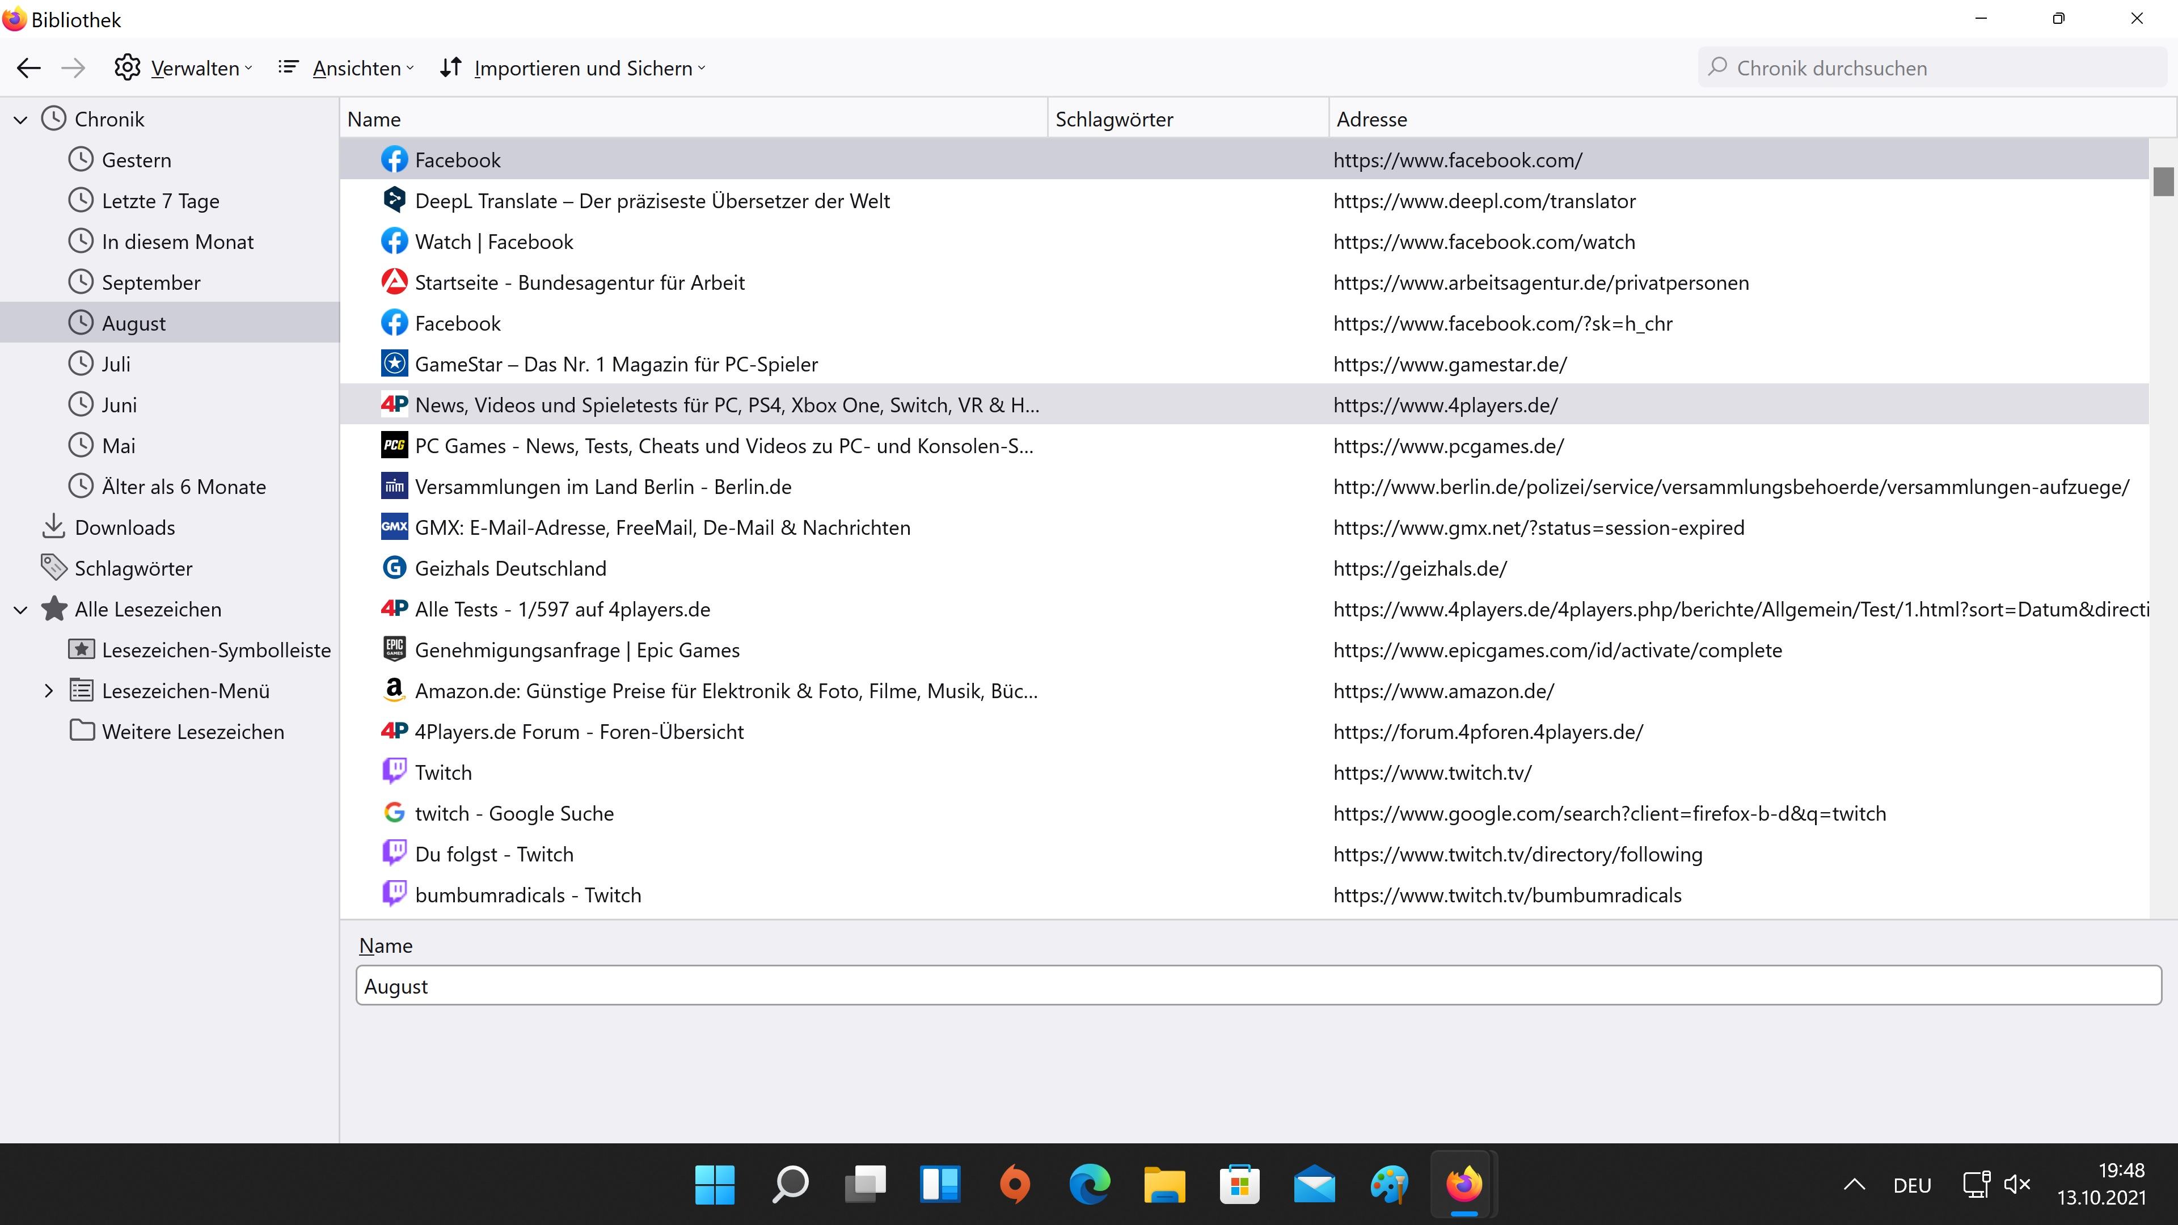Open the Windows Start menu

[715, 1184]
